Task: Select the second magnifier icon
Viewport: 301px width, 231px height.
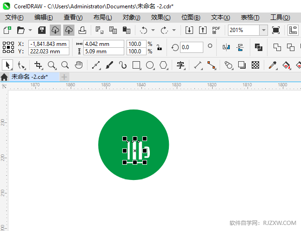Action: tap(65, 65)
